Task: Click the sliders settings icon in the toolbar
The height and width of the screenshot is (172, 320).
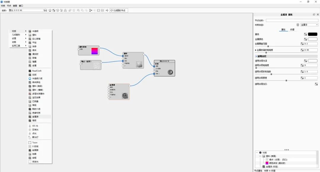Action: pyautogui.click(x=61, y=10)
